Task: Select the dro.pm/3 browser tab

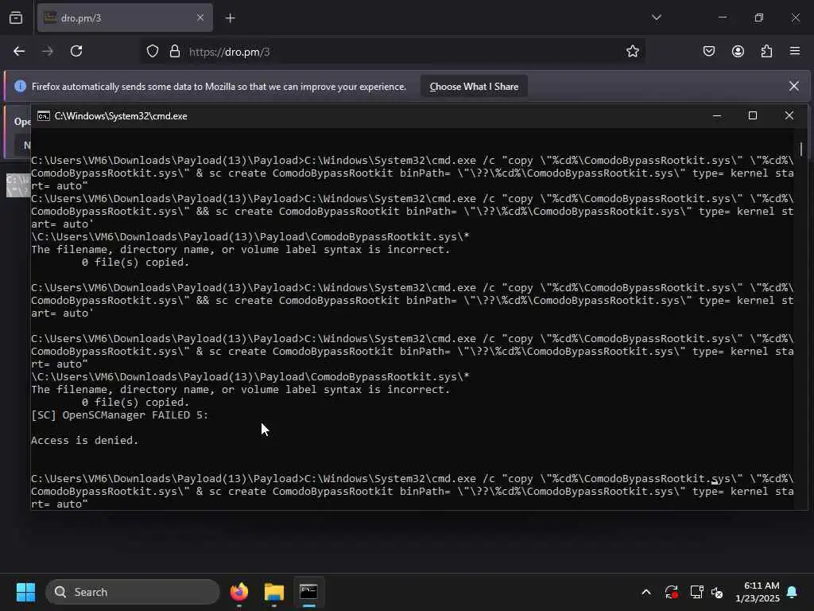Action: point(125,18)
